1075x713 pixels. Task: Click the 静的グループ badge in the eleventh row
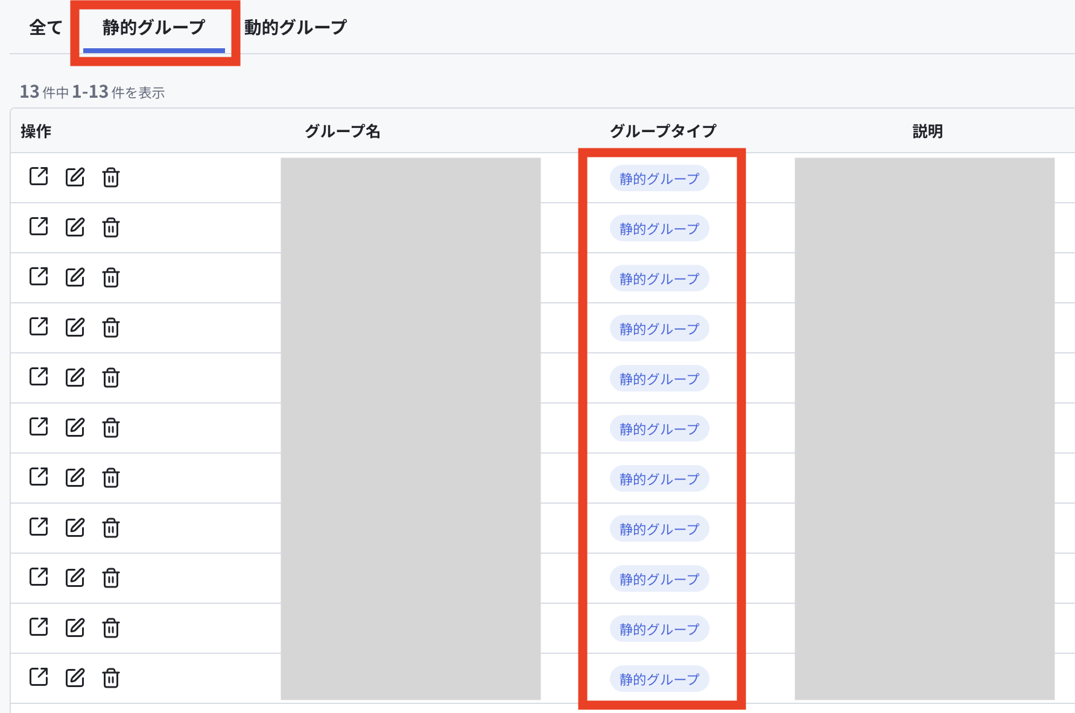(659, 679)
